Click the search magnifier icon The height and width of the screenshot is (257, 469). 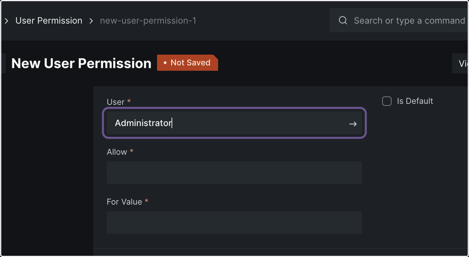pos(343,20)
